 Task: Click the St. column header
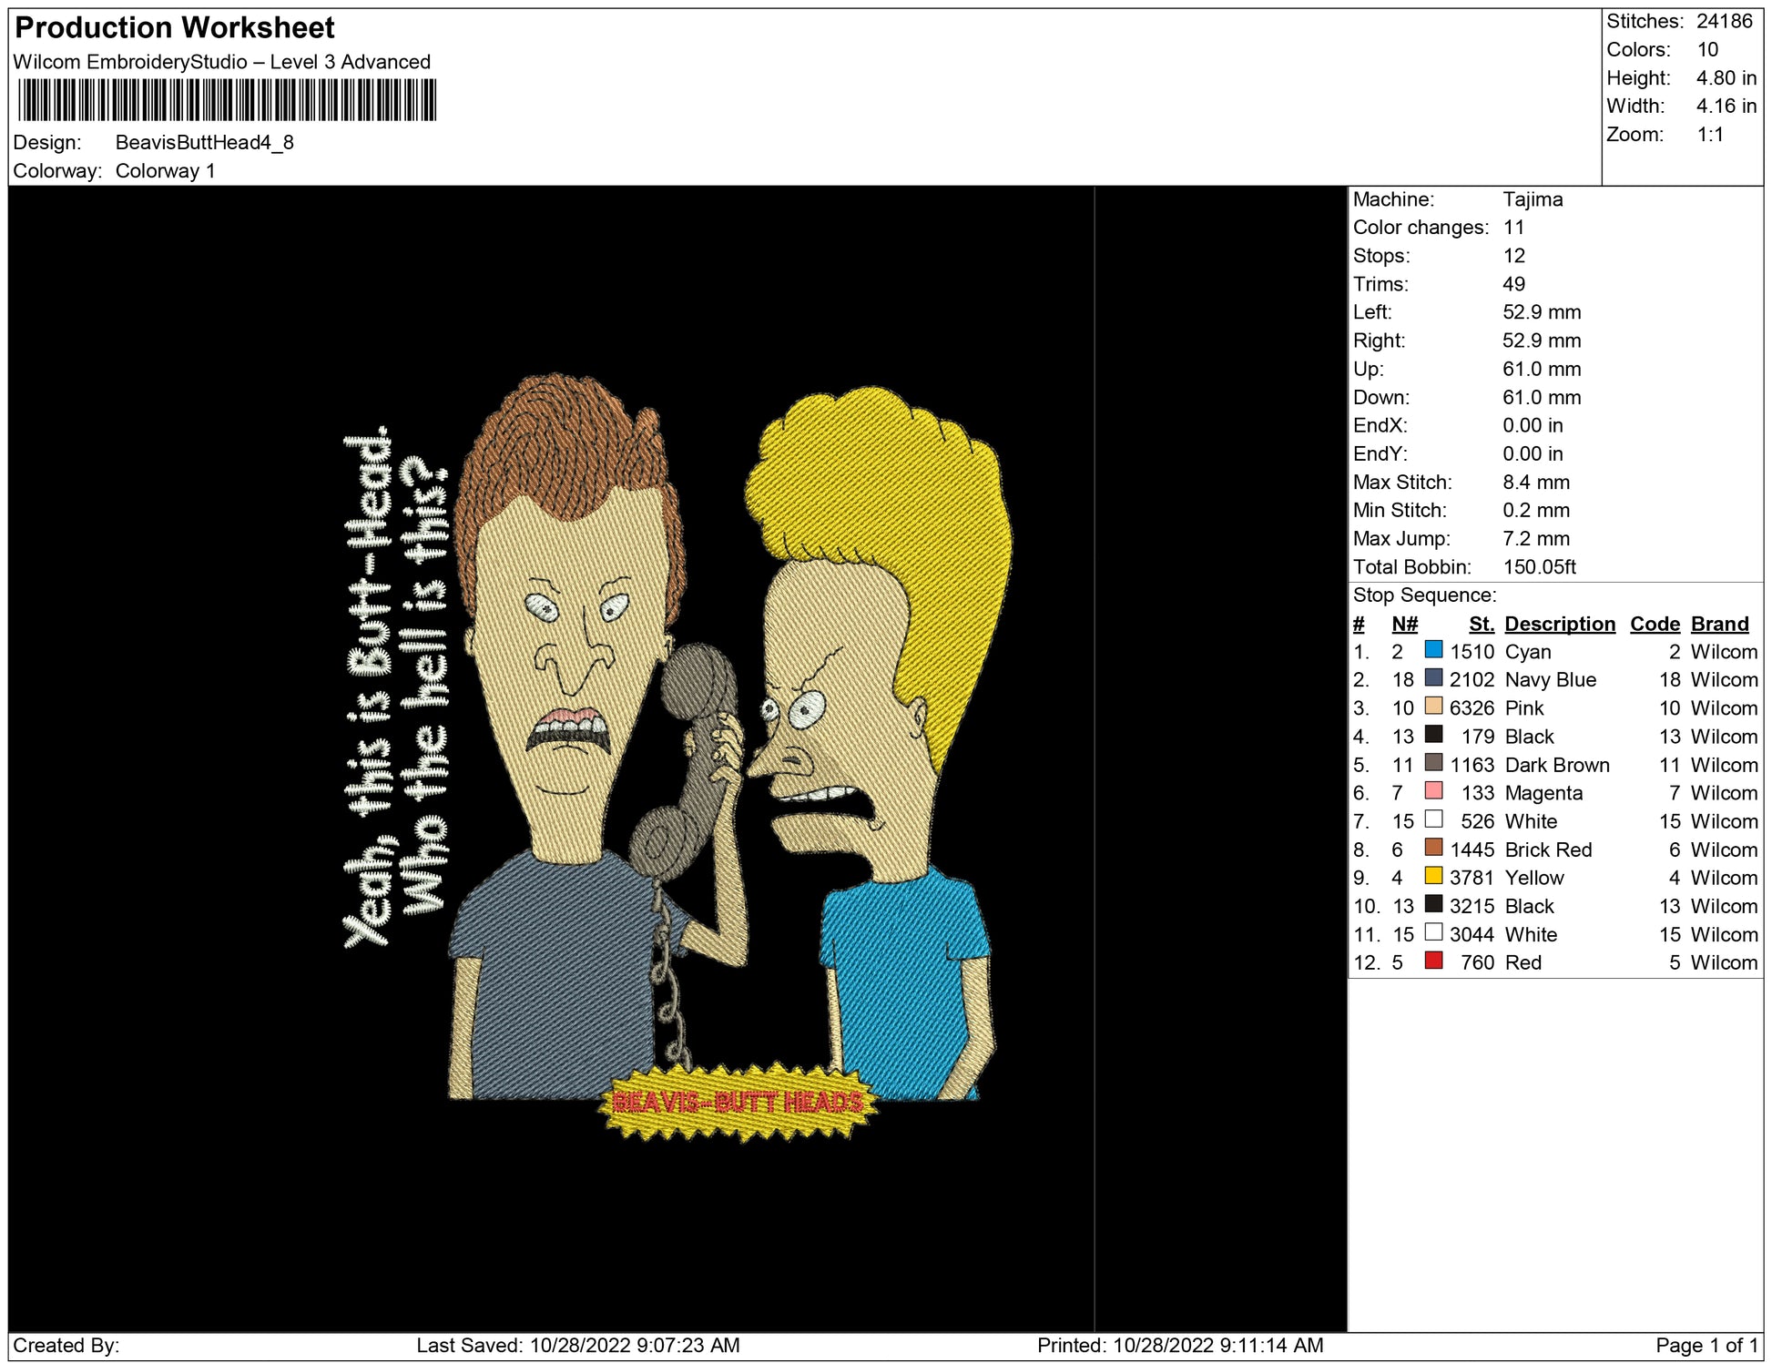pos(1481,624)
